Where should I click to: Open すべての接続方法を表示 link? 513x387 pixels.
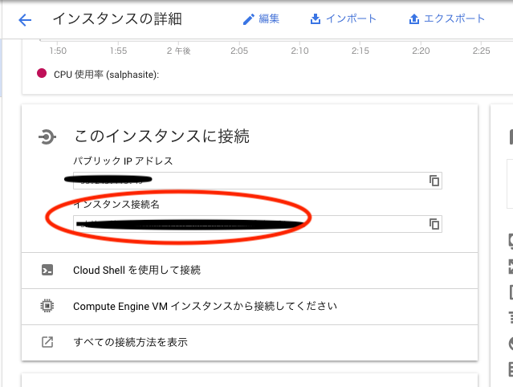tap(250, 343)
